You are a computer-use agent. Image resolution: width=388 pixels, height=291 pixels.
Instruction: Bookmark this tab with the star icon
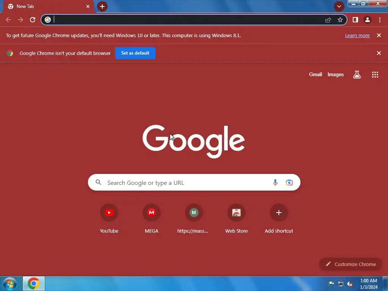pyautogui.click(x=340, y=20)
